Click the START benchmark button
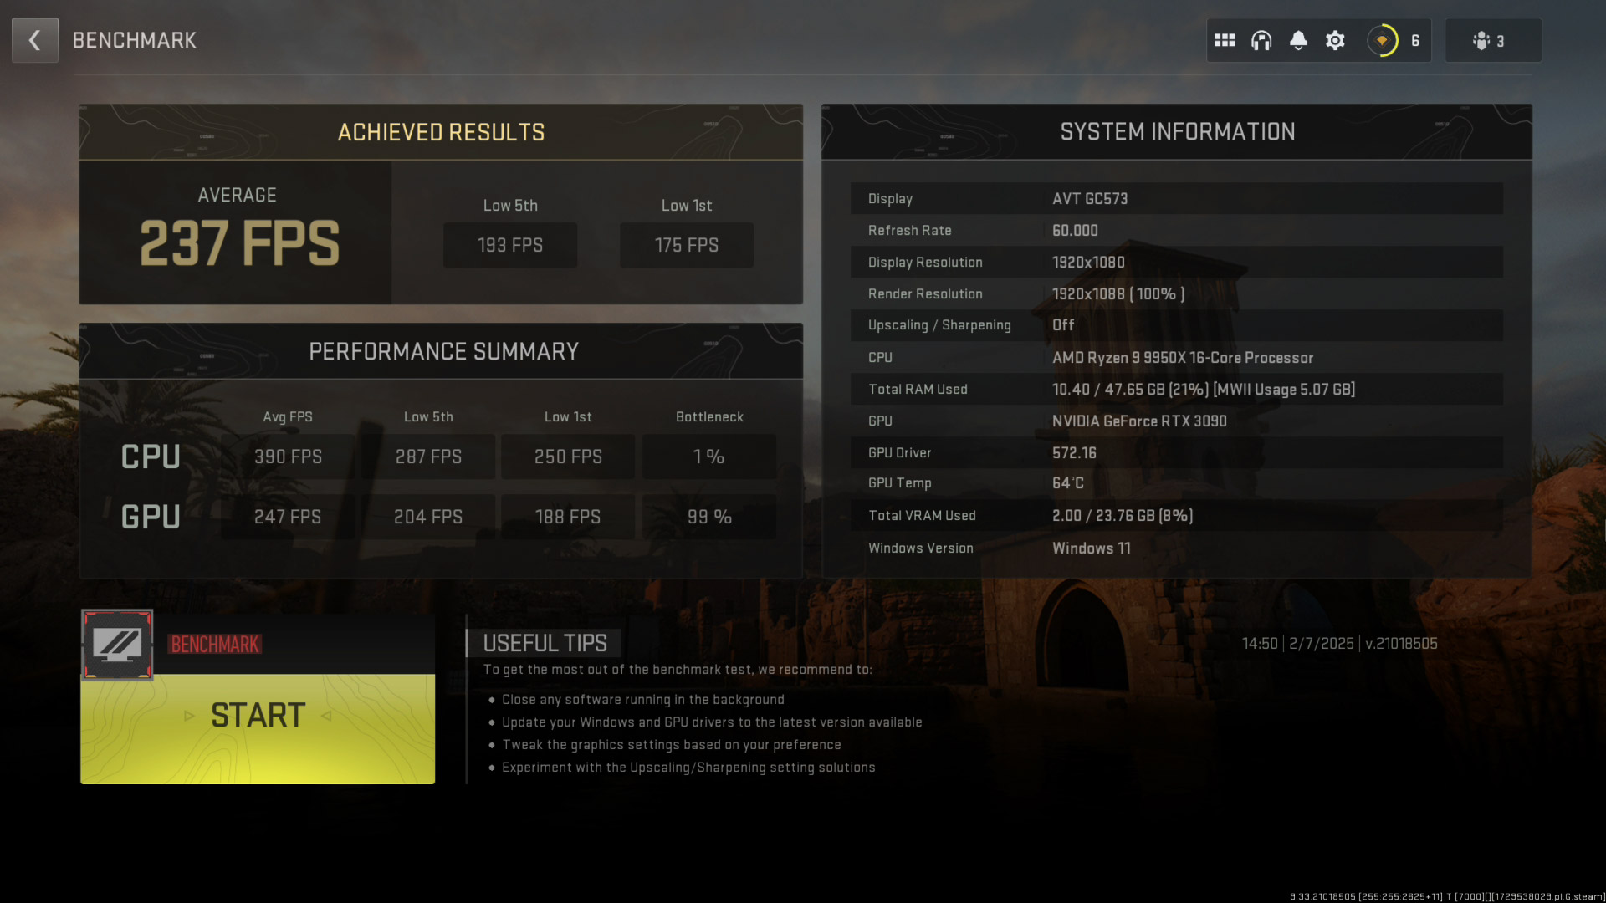 [x=258, y=716]
